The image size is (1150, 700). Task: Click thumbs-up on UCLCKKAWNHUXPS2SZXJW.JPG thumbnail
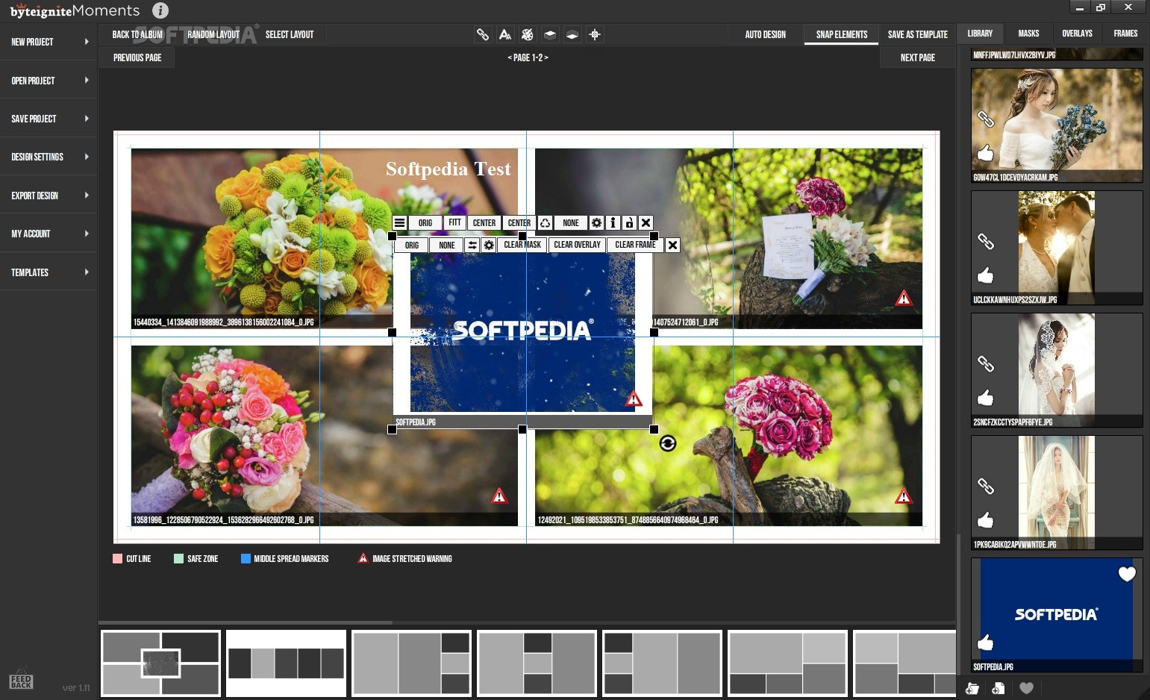[x=986, y=275]
